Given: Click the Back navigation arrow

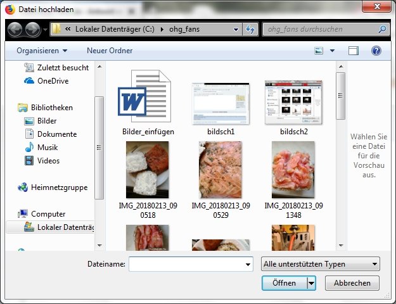Looking at the screenshot, I should (x=15, y=29).
